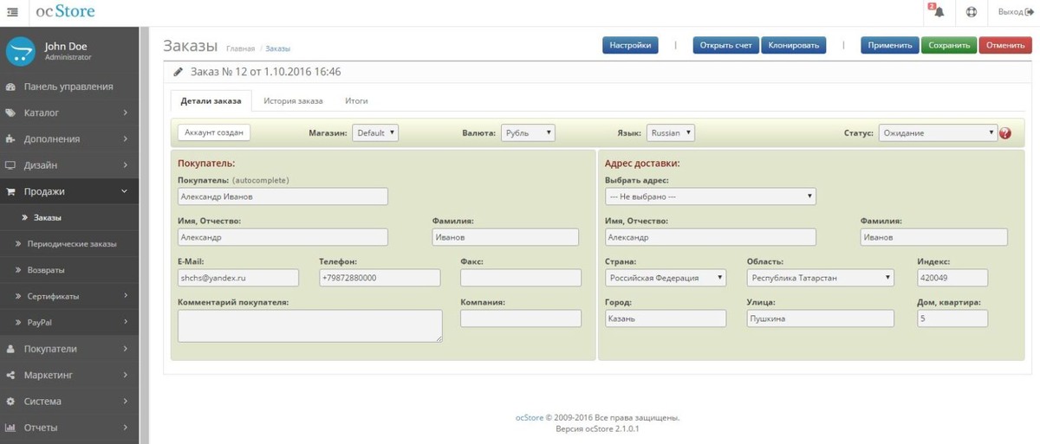Expand the Дизайн sidebar menu
This screenshot has height=444, width=1040.
[69, 165]
